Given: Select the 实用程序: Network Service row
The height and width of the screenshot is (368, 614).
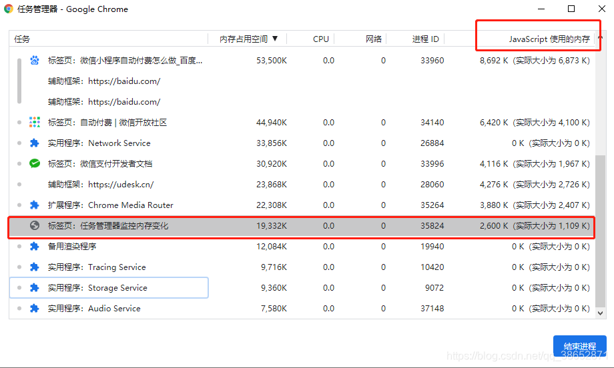Looking at the screenshot, I should click(x=302, y=143).
